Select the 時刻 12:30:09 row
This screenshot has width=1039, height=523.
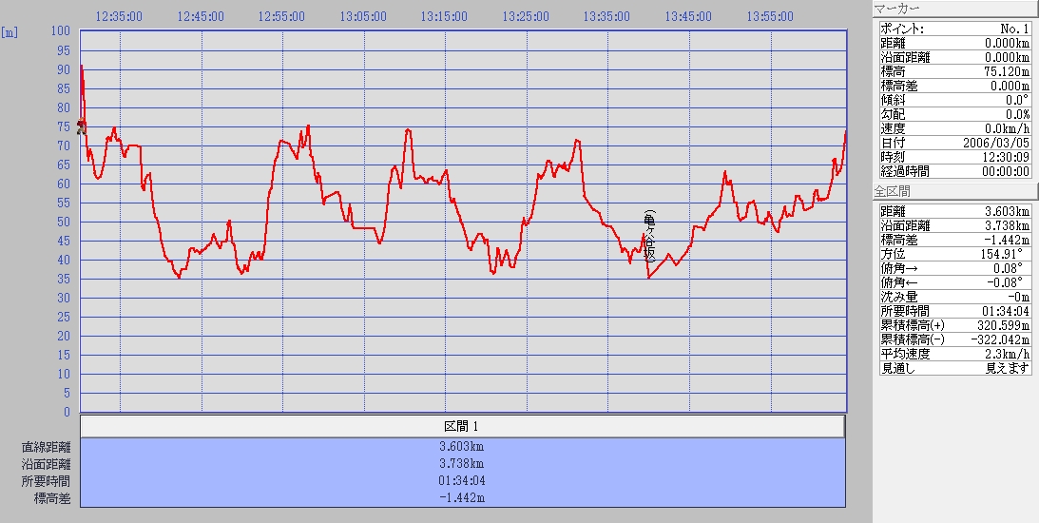pyautogui.click(x=953, y=157)
